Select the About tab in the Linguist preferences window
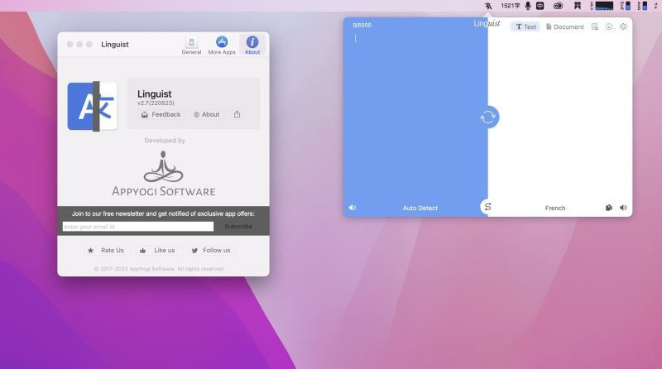 tap(252, 46)
